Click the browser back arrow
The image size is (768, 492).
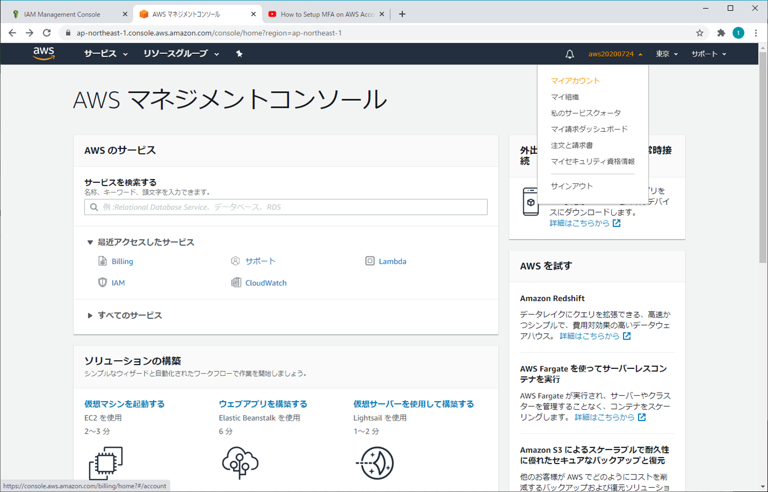[12, 33]
